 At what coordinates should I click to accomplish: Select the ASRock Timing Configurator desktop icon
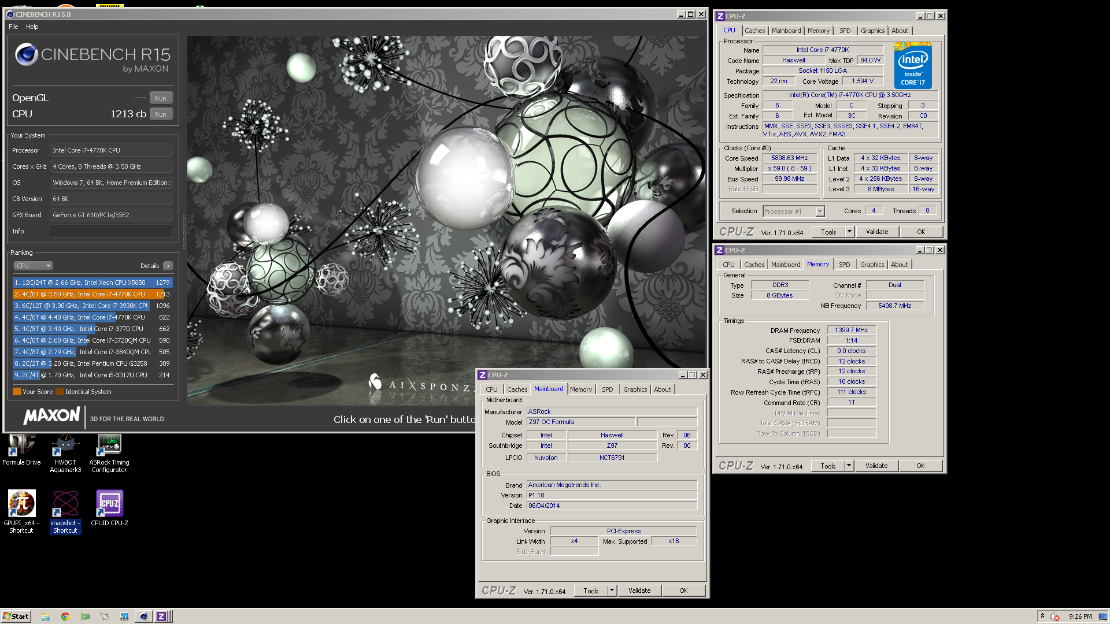point(109,454)
